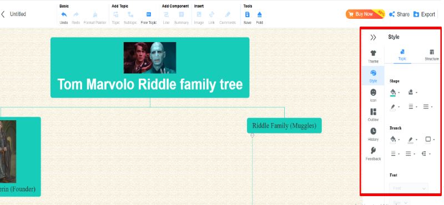
Task: Open Shape border color dropdown
Action: [x=395, y=107]
